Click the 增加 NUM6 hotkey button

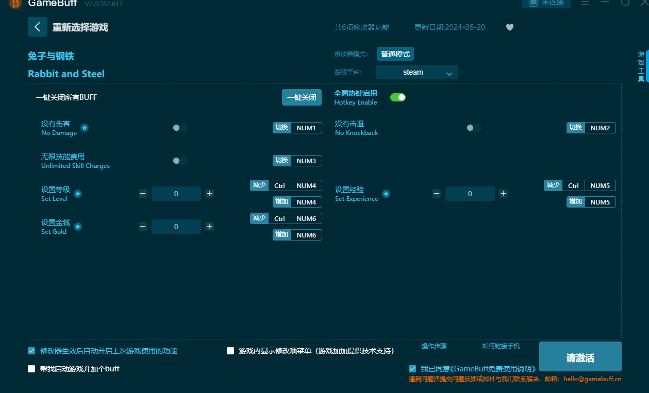coord(297,235)
